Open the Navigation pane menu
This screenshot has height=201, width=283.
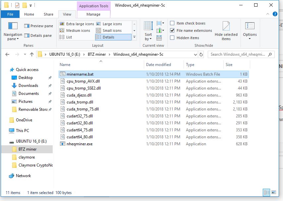(x=13, y=31)
